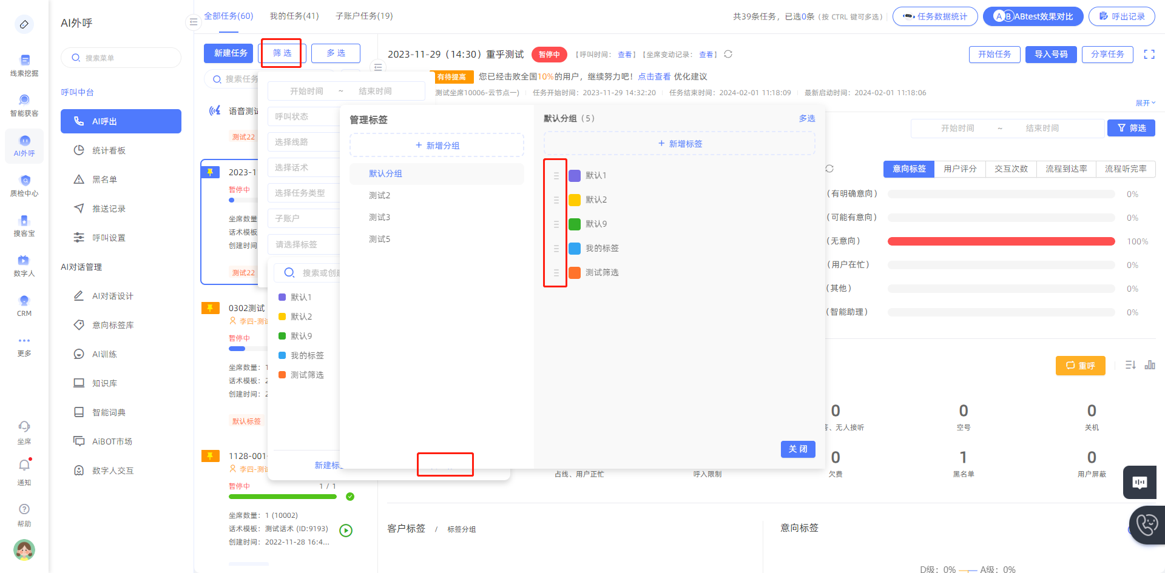Click drag handle for 测试筛选 tag
This screenshot has width=1165, height=573.
point(556,273)
